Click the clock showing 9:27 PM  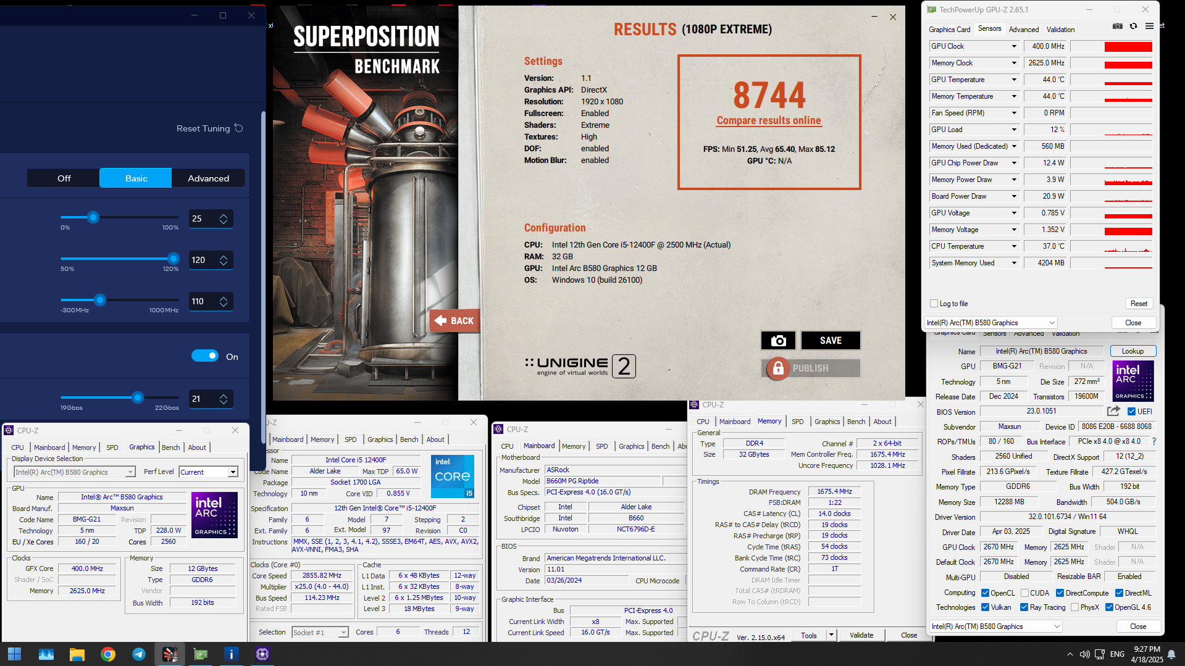click(1147, 649)
